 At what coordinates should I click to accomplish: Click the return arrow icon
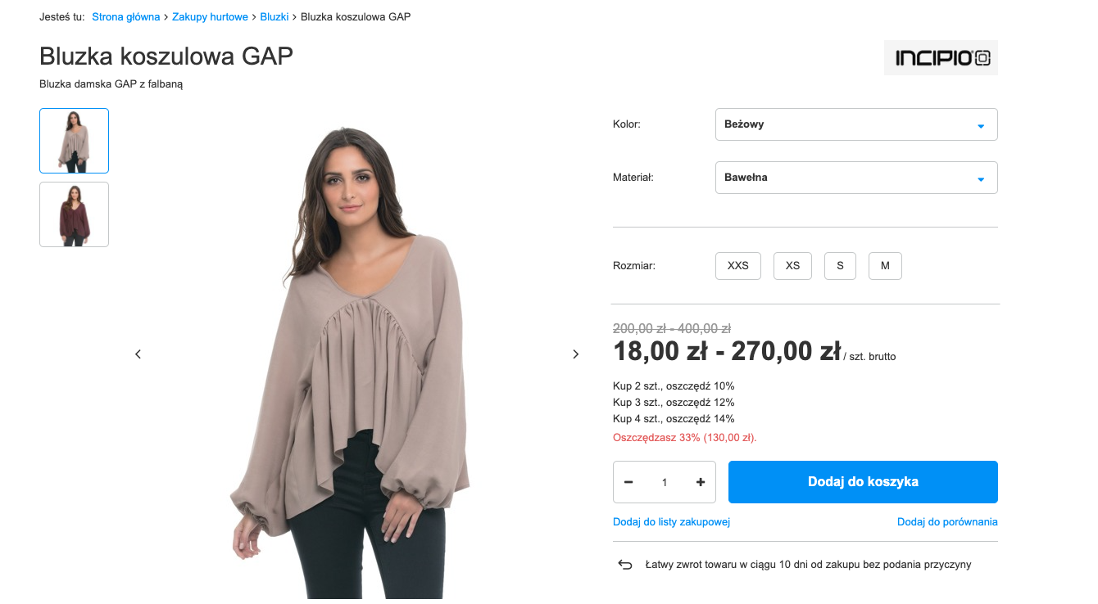tap(625, 565)
